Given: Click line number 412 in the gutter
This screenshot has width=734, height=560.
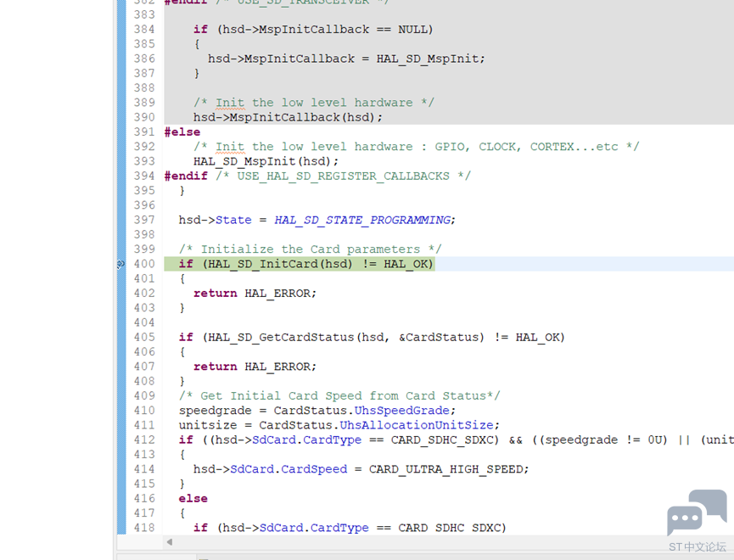Looking at the screenshot, I should tap(144, 440).
